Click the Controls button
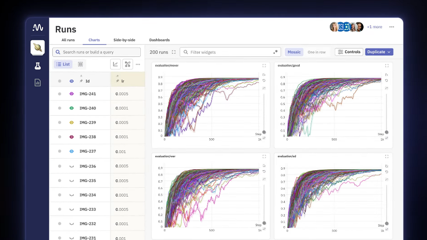 tap(348, 52)
